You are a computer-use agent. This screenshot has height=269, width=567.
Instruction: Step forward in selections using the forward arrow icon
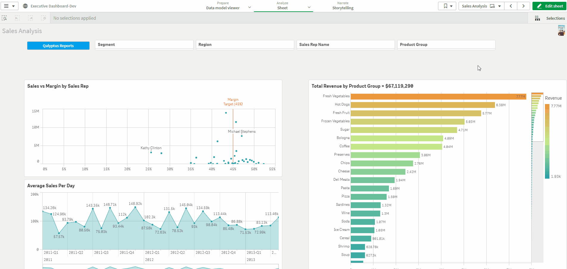(x=30, y=18)
